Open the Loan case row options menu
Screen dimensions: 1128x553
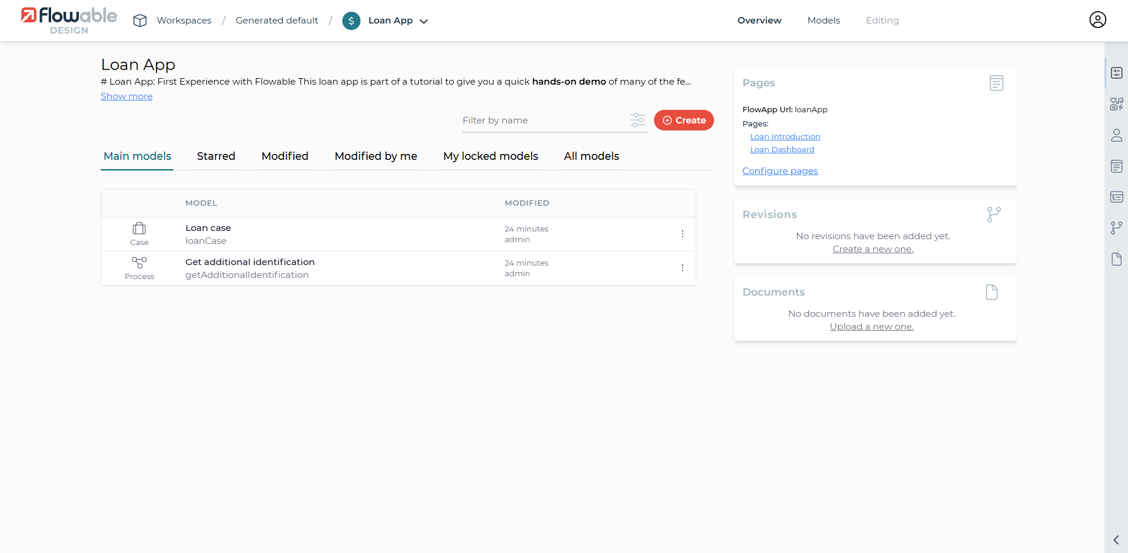point(682,234)
